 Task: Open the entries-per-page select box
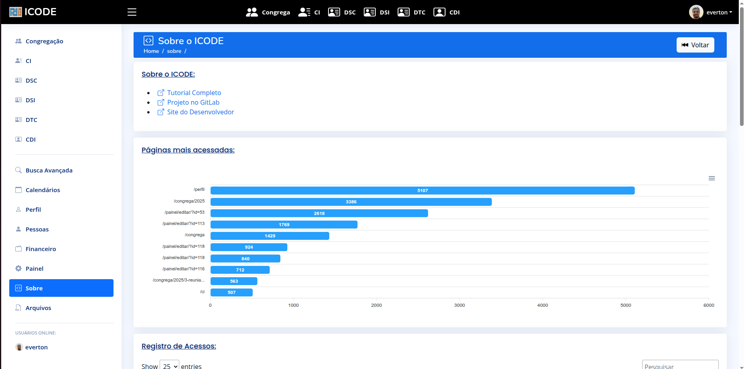pyautogui.click(x=169, y=365)
